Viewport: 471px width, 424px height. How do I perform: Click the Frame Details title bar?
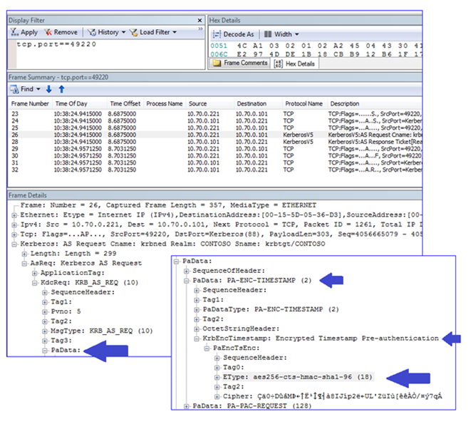tap(214, 195)
